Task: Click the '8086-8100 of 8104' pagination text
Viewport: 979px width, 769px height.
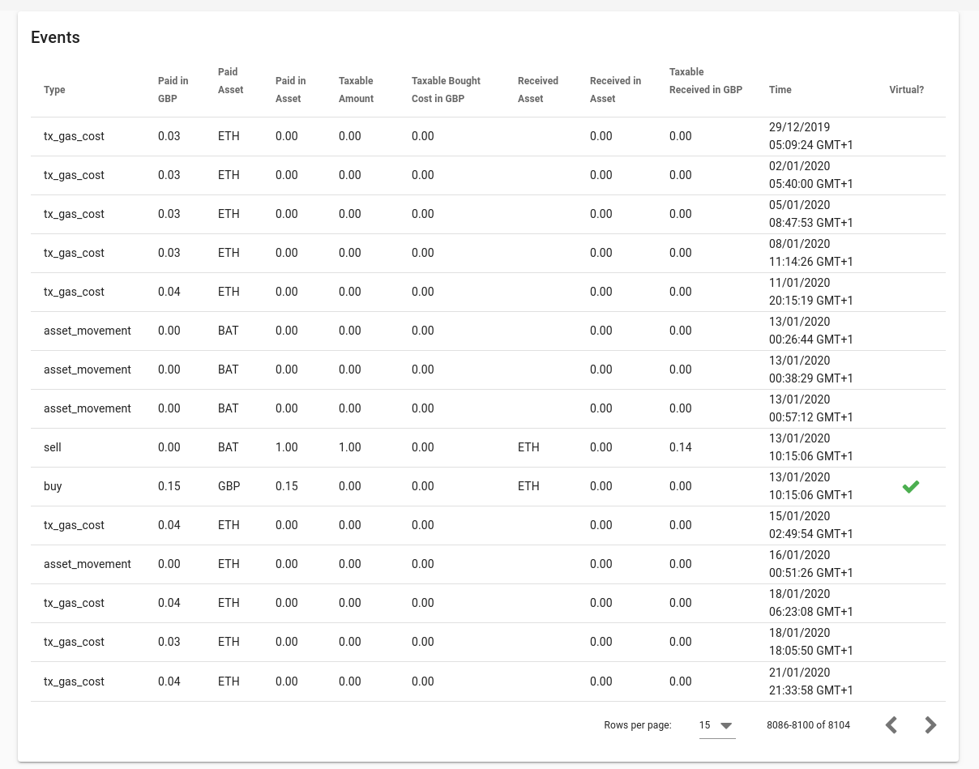Action: 808,725
